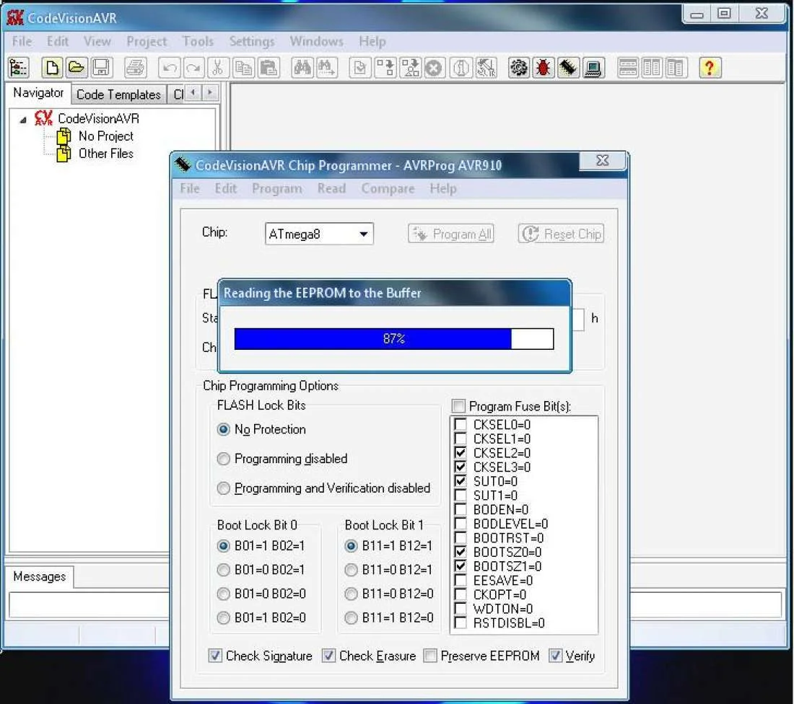Open Chip Programmer Read menu
This screenshot has height=704, width=794.
[331, 189]
